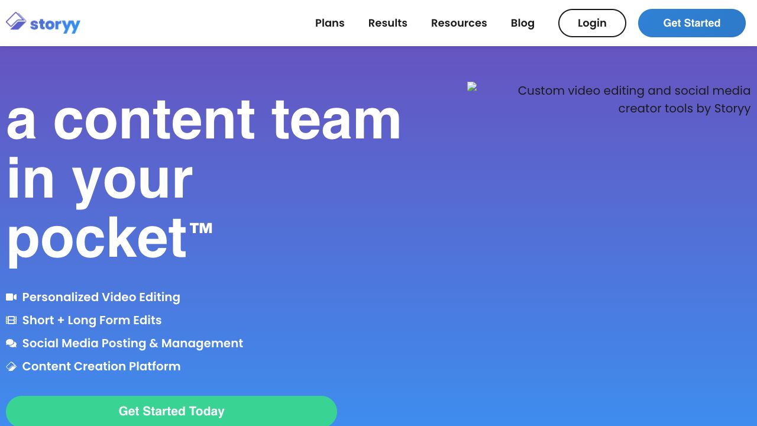Click the 'a content team' headline
The height and width of the screenshot is (426, 757).
(203, 120)
